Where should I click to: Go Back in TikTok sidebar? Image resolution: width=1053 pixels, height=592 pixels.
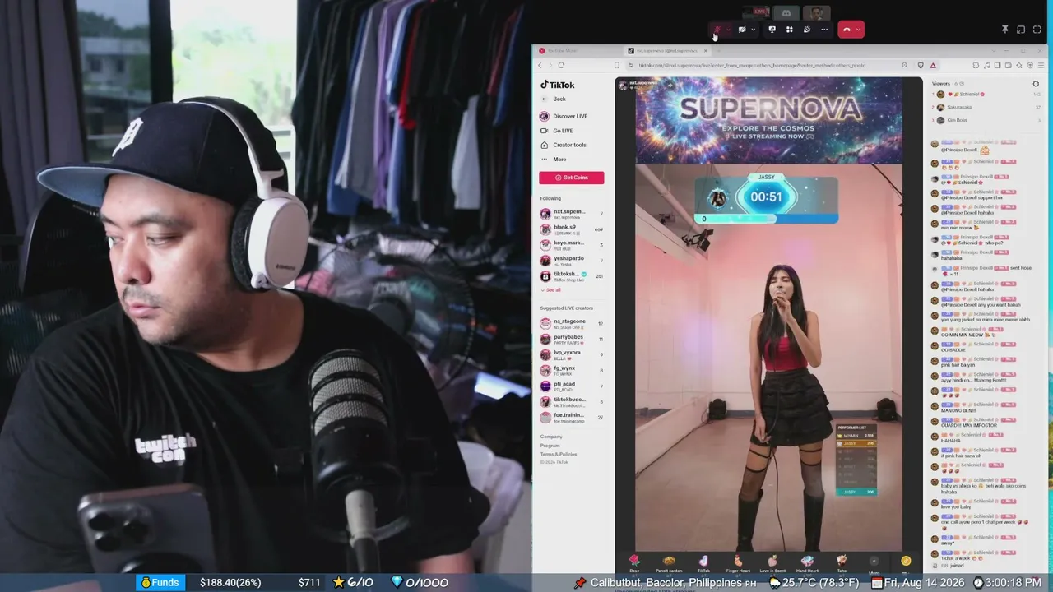click(553, 99)
